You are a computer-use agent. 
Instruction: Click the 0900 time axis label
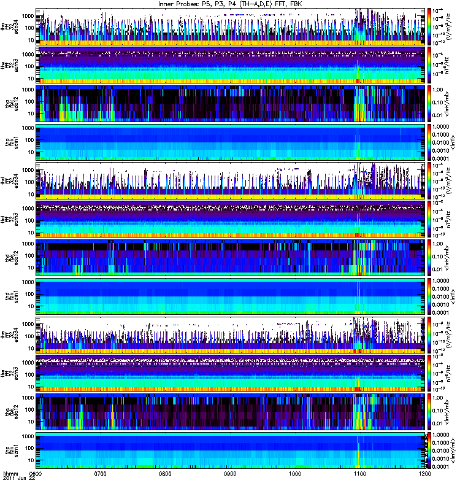(x=230, y=473)
